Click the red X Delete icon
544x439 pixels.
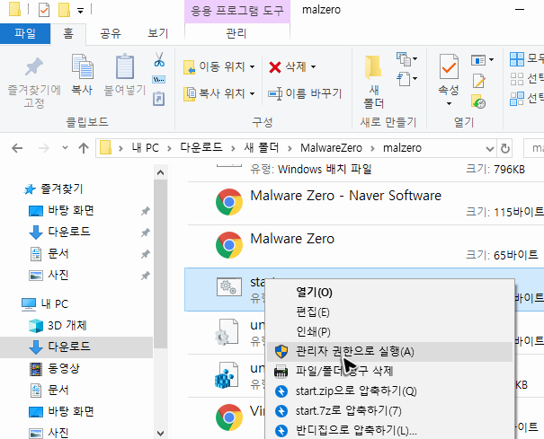point(275,66)
